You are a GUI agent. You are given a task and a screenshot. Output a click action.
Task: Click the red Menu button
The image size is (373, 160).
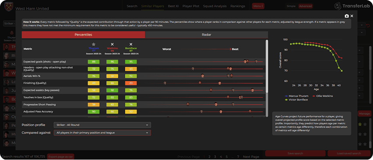[258, 6]
